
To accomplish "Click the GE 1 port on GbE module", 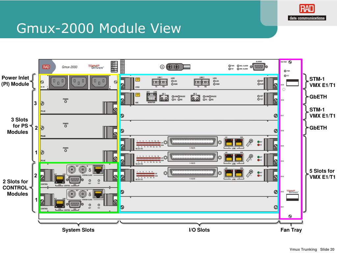I will click(x=164, y=98).
